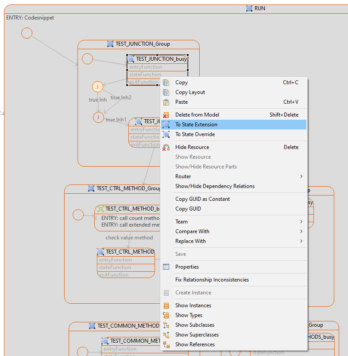
Task: Click Show/Hide Dependency Relations
Action: (215, 186)
